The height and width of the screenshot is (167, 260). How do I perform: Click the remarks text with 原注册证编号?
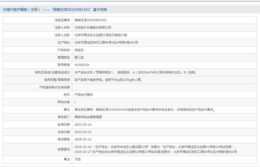[x=145, y=110]
